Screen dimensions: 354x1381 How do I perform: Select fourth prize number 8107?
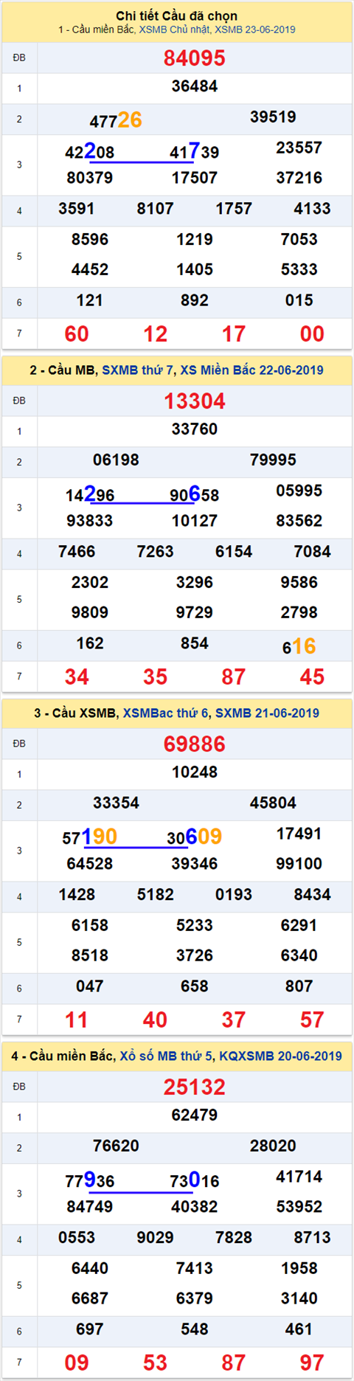tap(155, 209)
